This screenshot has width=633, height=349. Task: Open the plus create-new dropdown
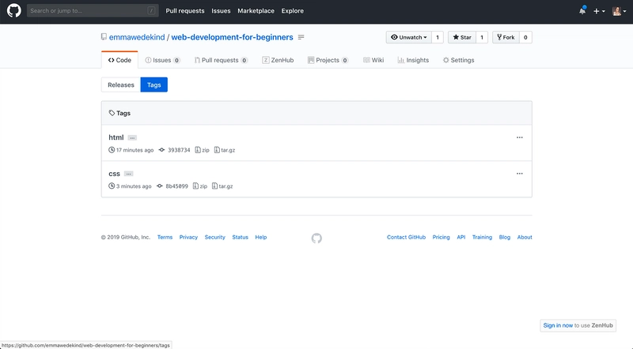599,11
